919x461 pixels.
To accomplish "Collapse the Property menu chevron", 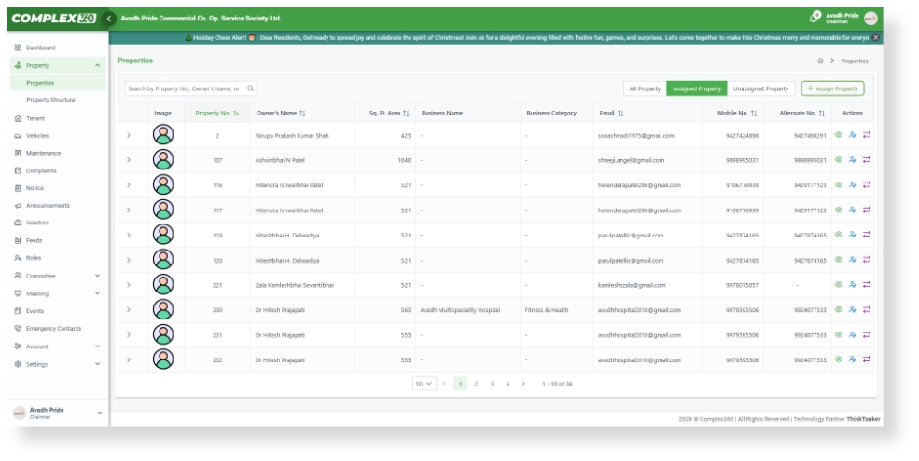I will coord(97,65).
